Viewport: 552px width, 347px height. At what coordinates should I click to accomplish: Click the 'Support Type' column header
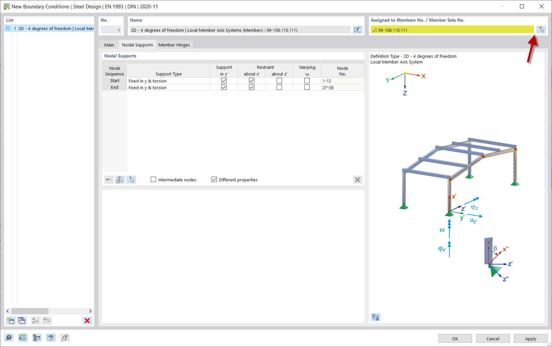[x=168, y=71]
